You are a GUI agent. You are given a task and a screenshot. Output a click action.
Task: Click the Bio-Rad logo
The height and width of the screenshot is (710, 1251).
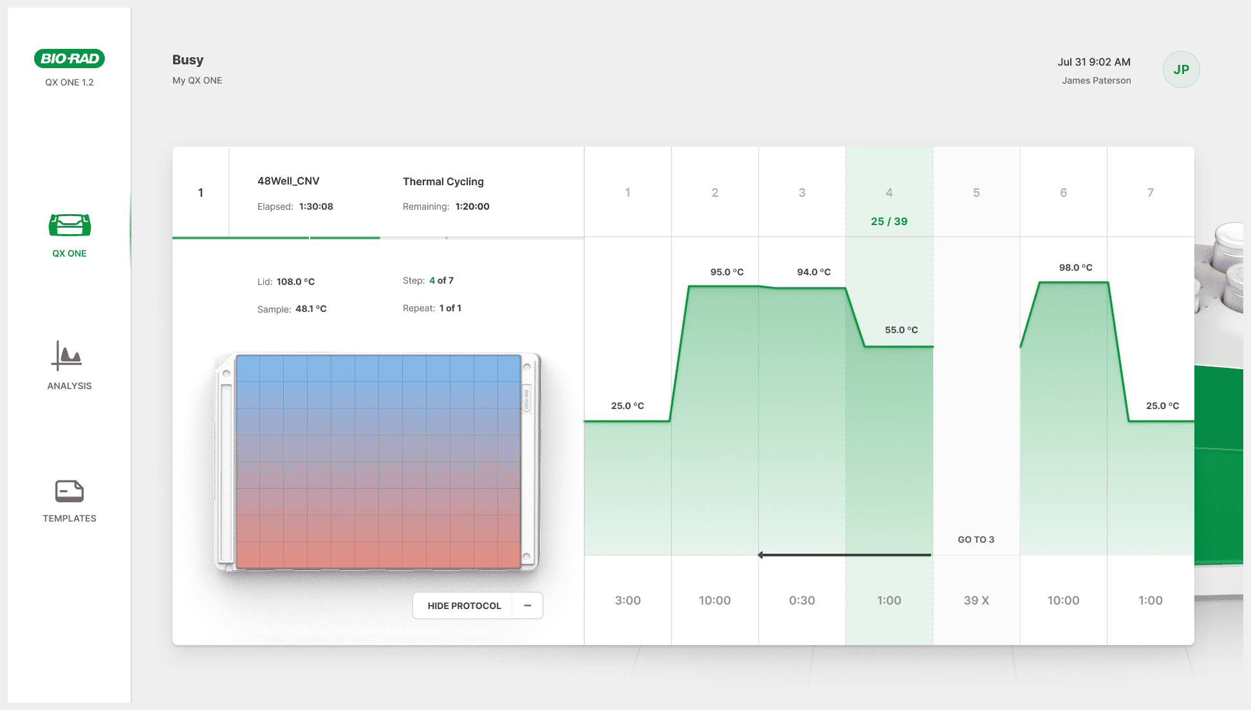pos(69,59)
